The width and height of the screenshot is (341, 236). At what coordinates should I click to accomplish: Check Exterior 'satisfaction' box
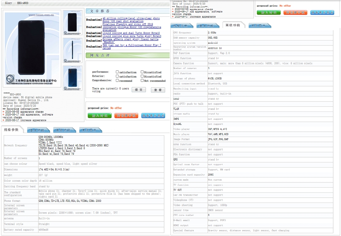[117, 76]
